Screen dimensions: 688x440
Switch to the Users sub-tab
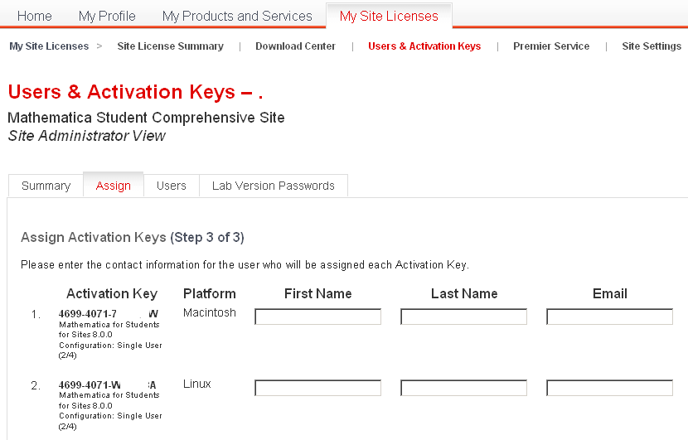click(171, 186)
